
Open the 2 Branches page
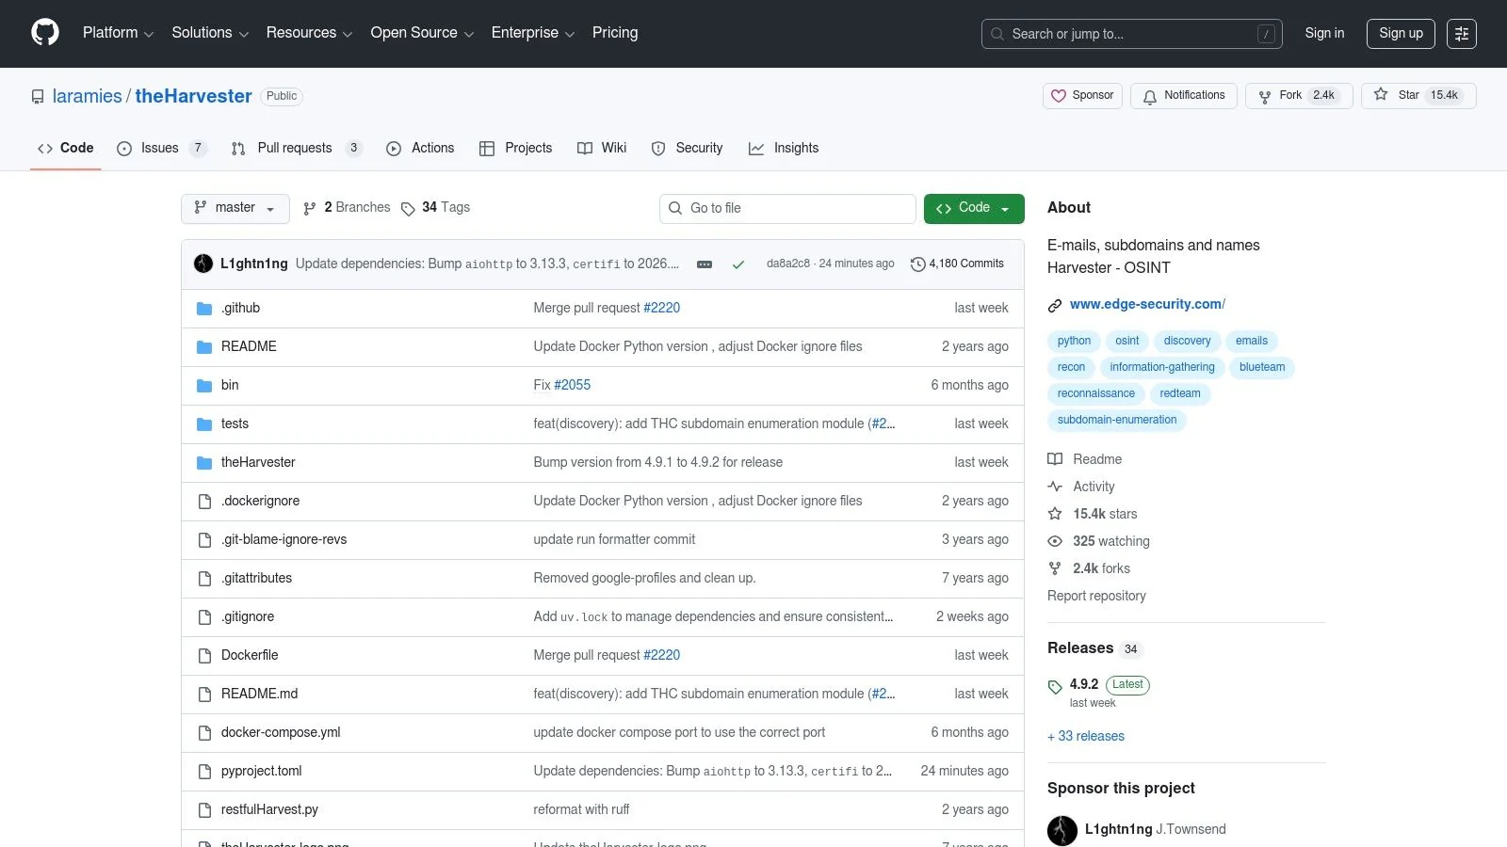click(x=347, y=208)
